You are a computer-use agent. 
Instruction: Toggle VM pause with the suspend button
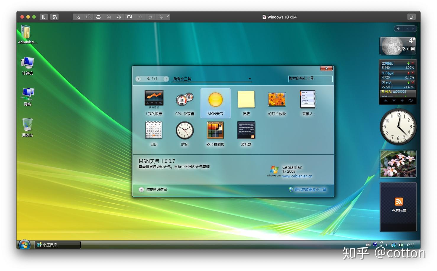pyautogui.click(x=43, y=17)
